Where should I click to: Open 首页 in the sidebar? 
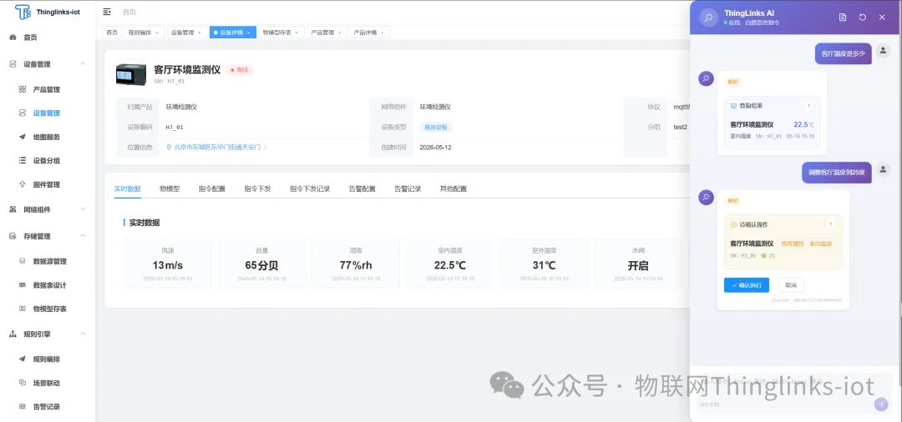click(30, 38)
